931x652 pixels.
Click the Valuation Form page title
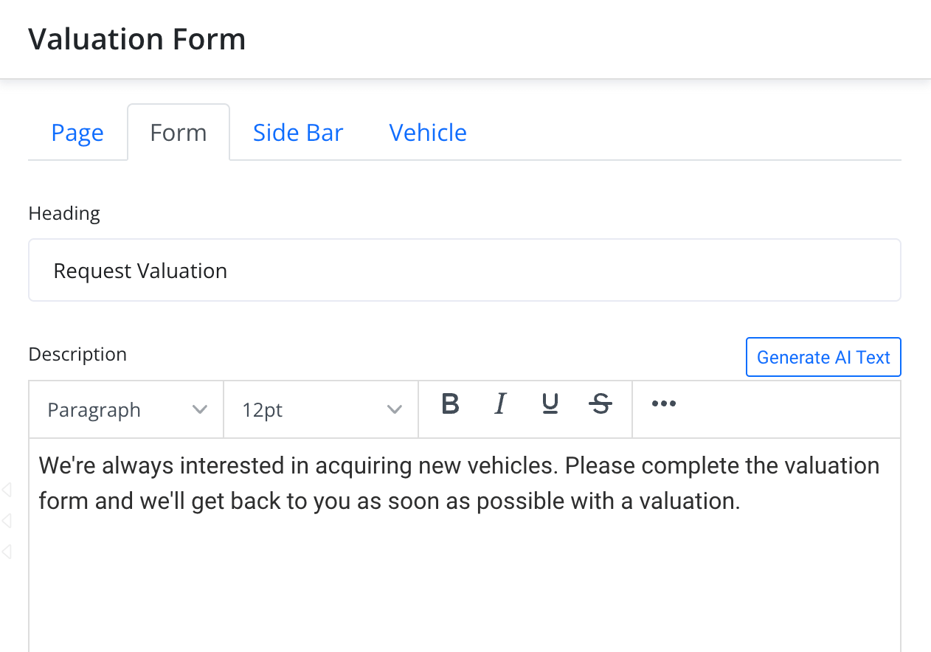137,39
